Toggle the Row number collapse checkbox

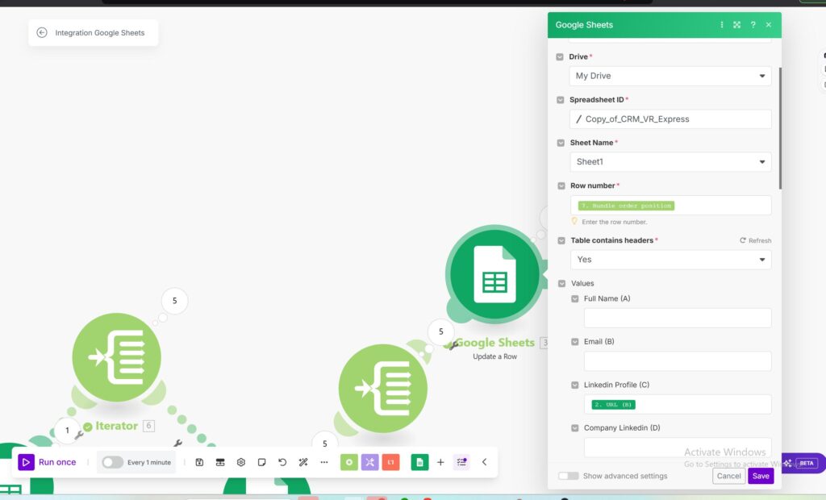[561, 186]
